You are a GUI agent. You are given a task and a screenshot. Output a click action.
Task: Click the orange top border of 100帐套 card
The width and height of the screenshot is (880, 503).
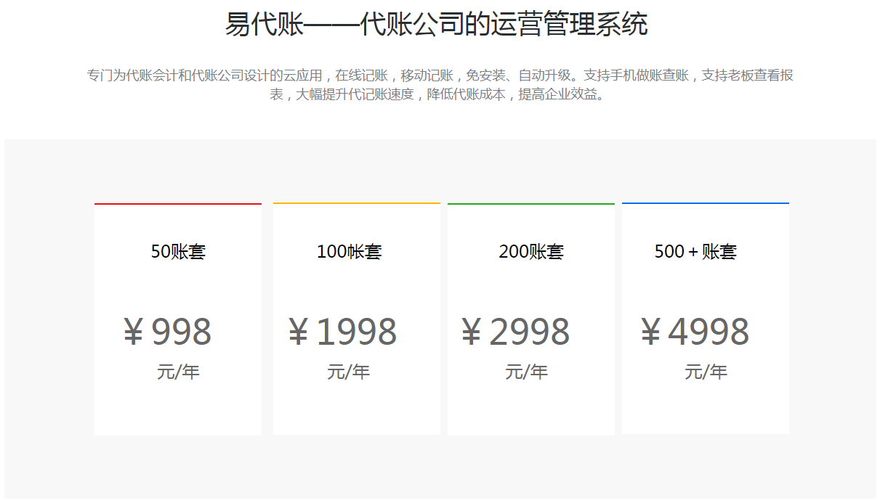[357, 203]
